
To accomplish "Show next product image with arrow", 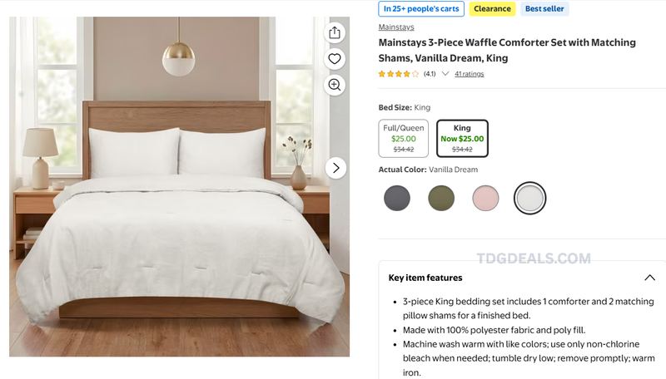I will [x=336, y=168].
